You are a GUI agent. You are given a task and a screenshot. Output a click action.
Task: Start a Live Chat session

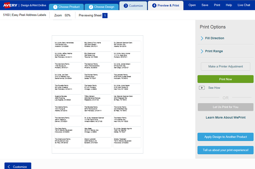pos(244,5)
